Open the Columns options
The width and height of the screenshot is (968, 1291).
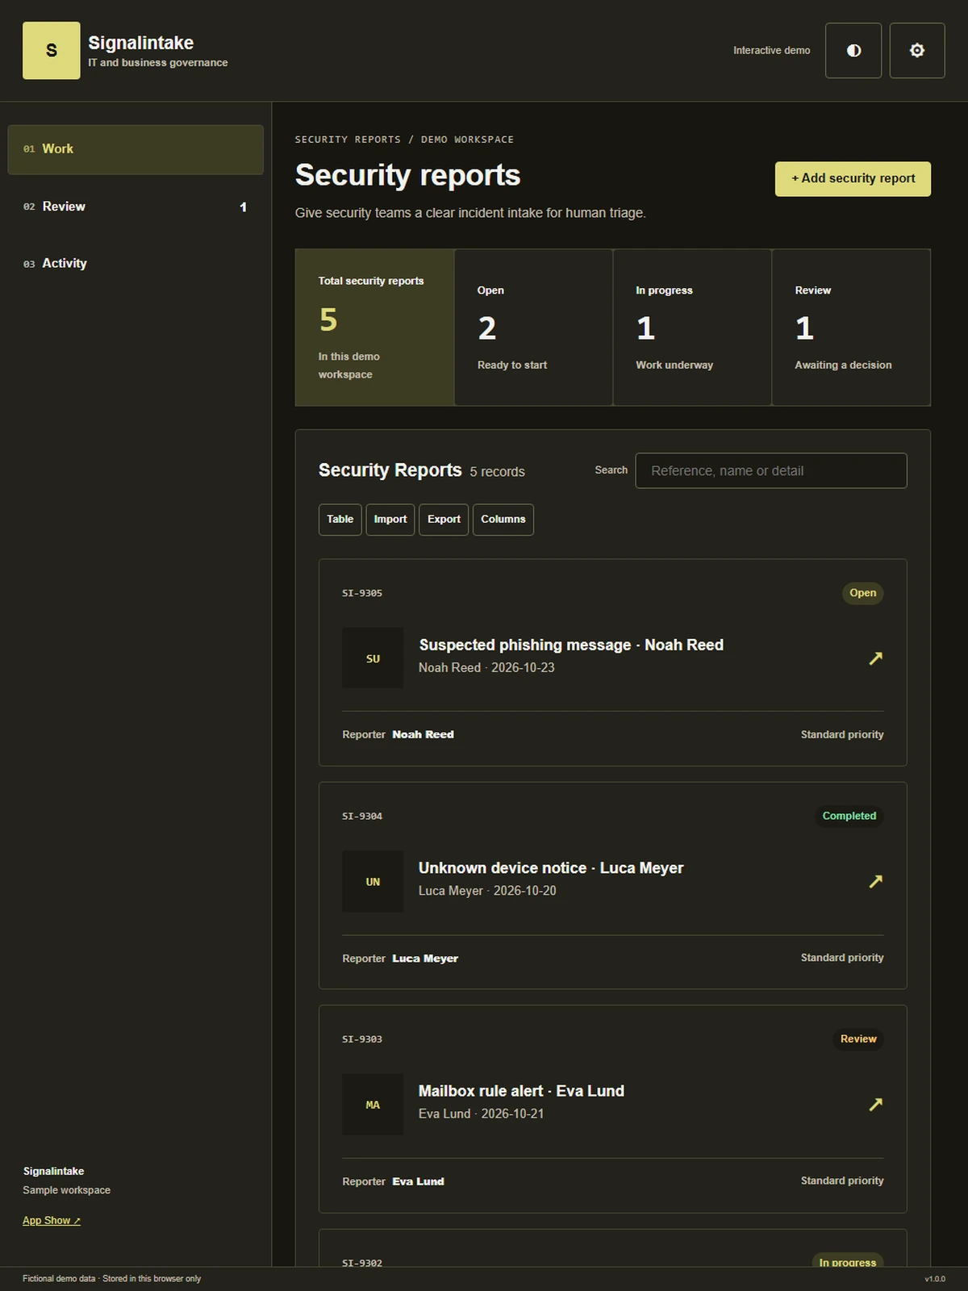(503, 520)
